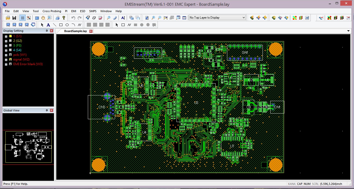This screenshot has height=189, width=354.
Task: Toggle the grid dots display icon
Action: coord(23,18)
